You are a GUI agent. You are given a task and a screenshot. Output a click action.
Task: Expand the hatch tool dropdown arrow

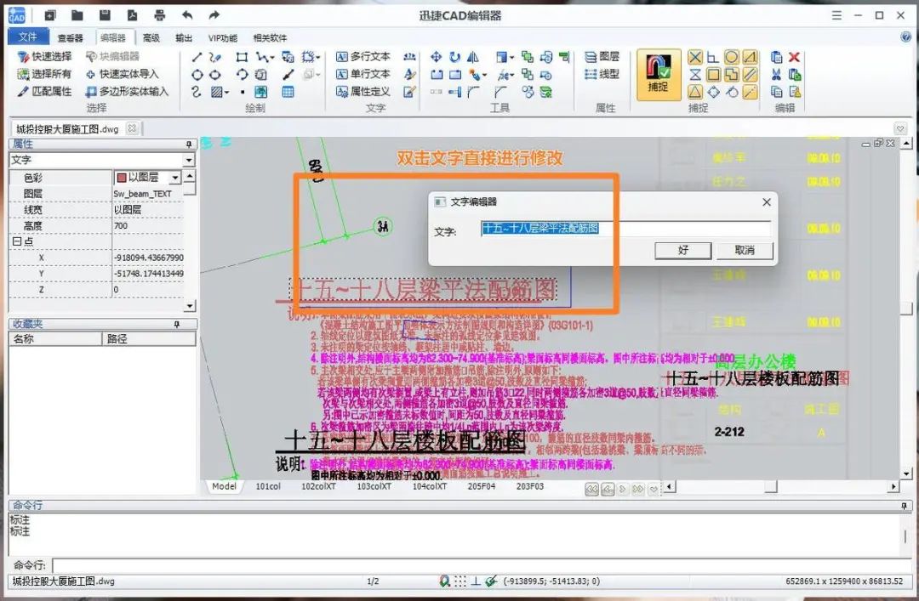coord(226,92)
